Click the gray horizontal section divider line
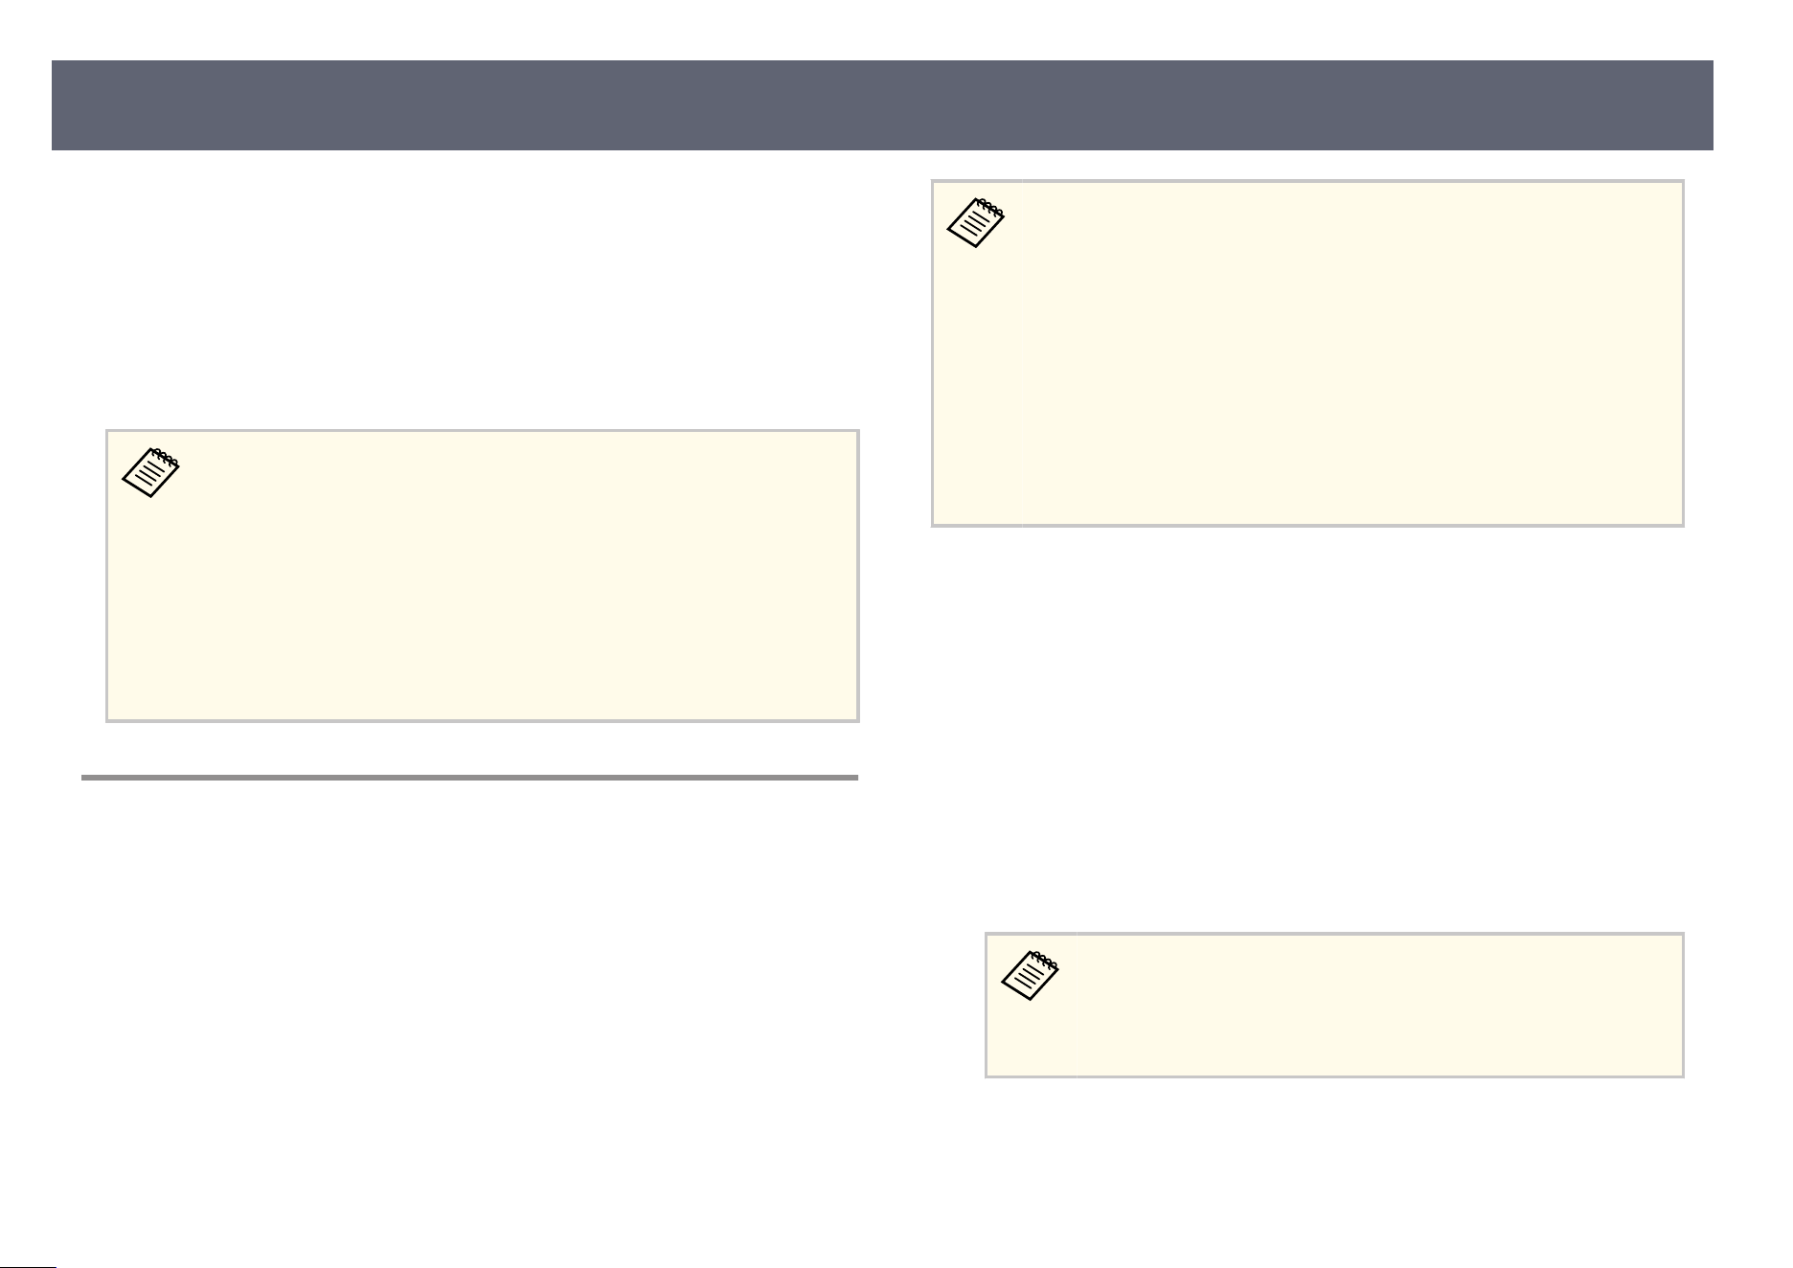The width and height of the screenshot is (1793, 1268). click(x=469, y=778)
